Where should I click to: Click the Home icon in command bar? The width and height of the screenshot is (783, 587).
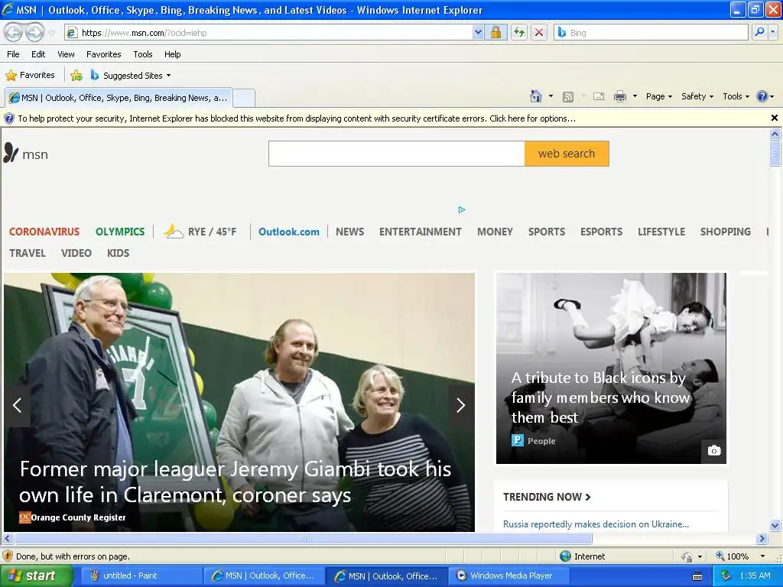click(536, 96)
